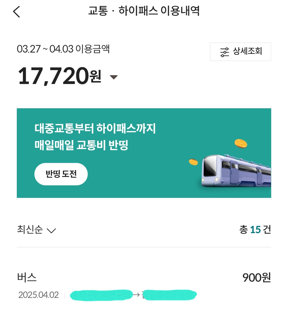Image resolution: width=288 pixels, height=311 pixels.
Task: Click the chevron next to 최신순
Action: click(x=51, y=230)
